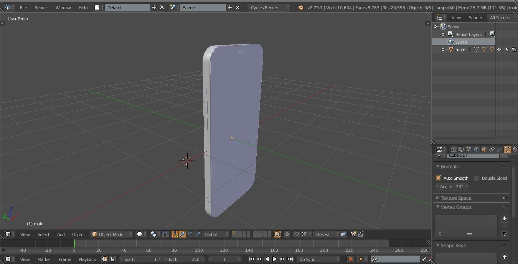The height and width of the screenshot is (264, 518).
Task: Click the OpenGL render animation clapper icon
Action: (361, 234)
